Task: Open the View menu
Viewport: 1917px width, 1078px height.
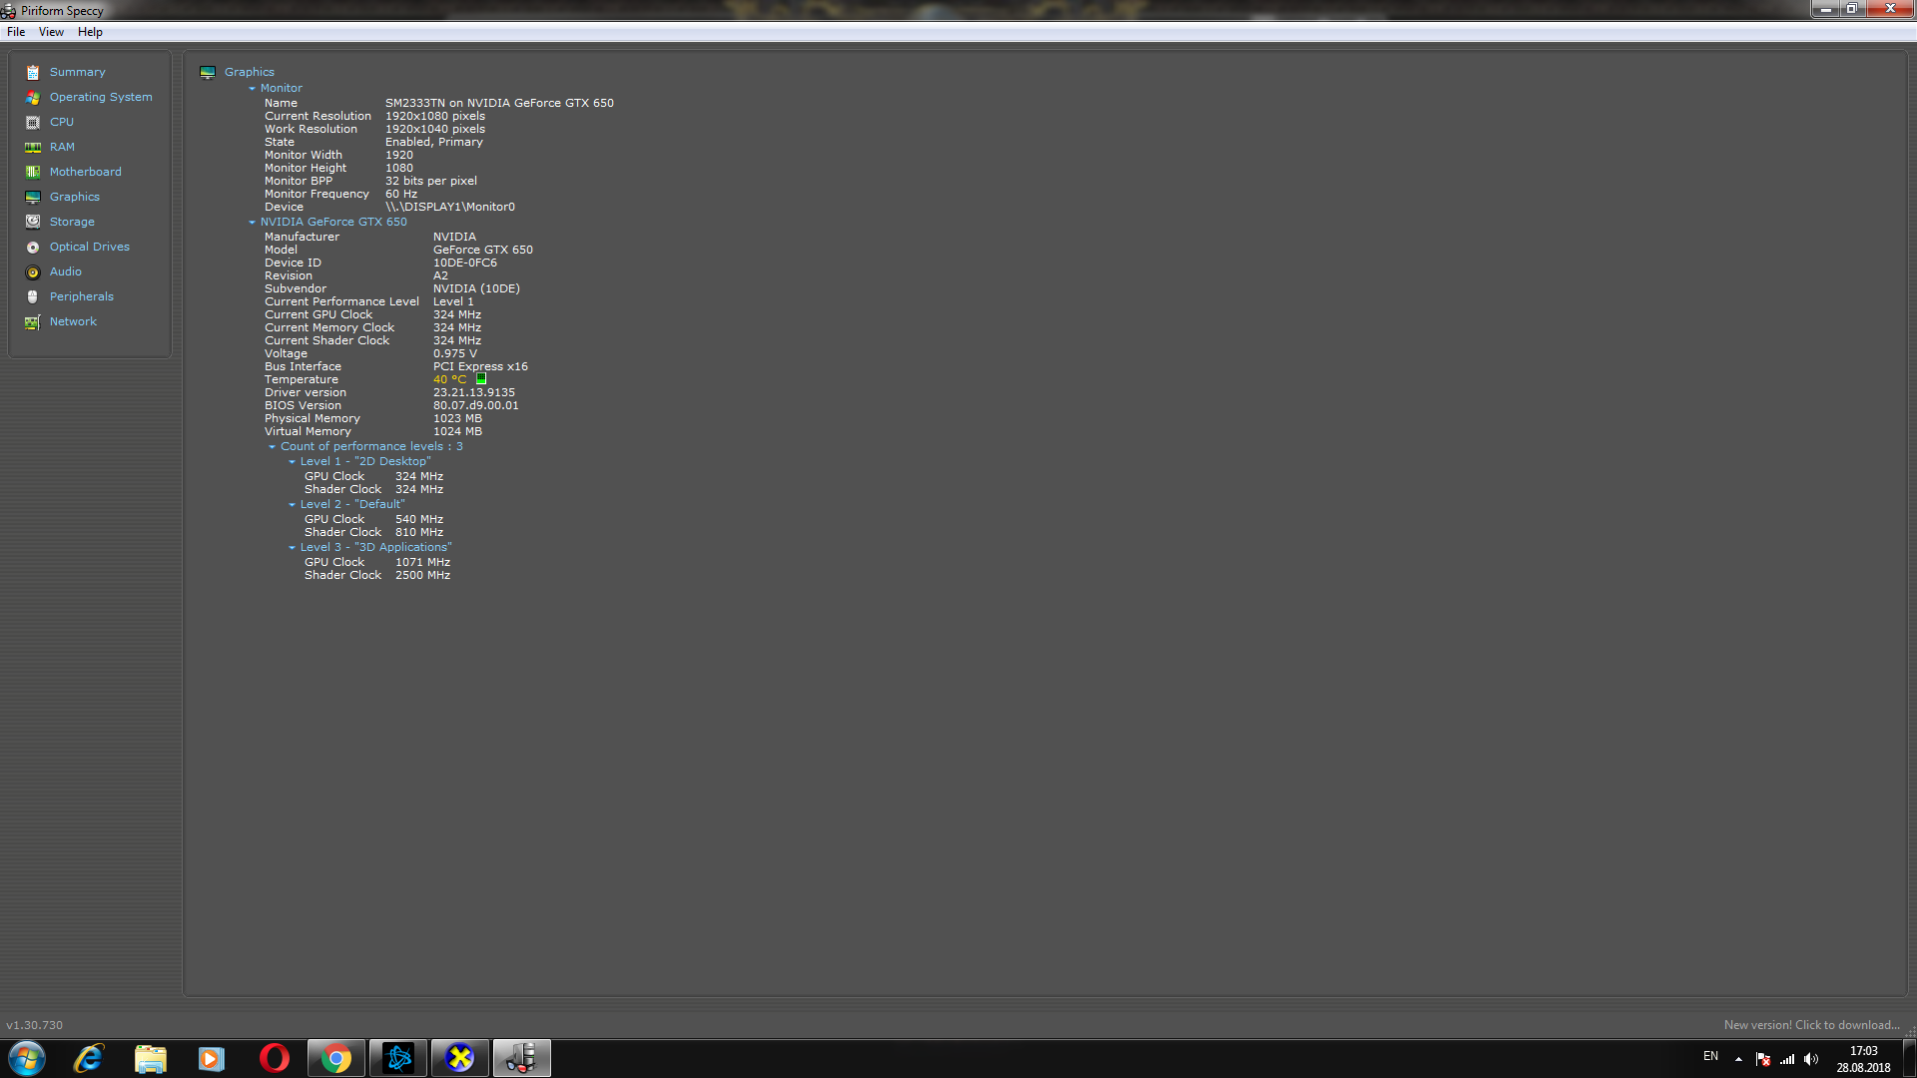Action: pos(51,32)
